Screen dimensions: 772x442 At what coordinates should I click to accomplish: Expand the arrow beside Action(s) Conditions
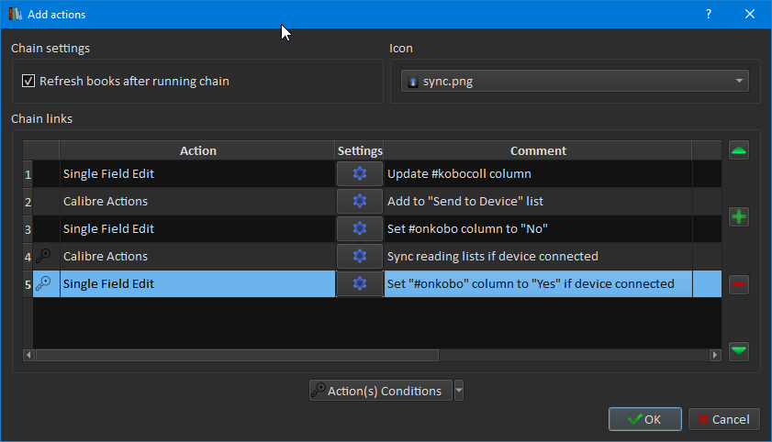(x=459, y=391)
